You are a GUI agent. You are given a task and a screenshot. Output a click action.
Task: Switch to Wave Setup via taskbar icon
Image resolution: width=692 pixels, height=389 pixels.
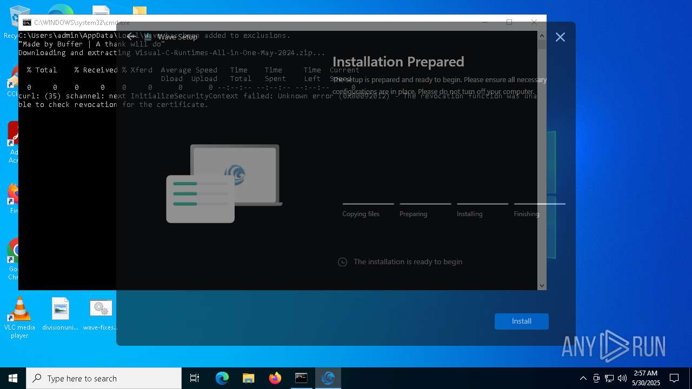328,378
